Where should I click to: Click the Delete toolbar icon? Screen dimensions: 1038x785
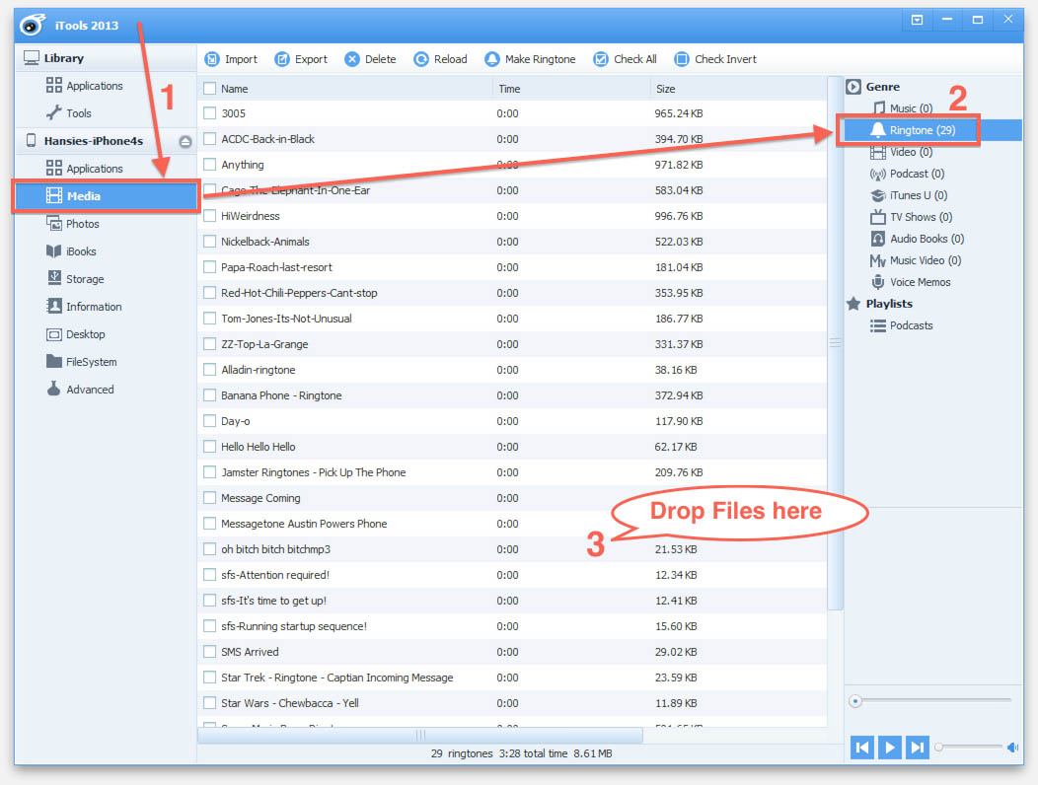click(352, 59)
